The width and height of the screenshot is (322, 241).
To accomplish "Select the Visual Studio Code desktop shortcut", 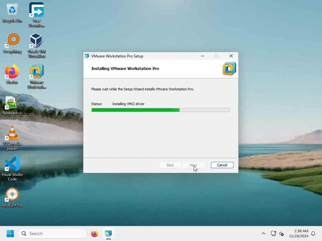I will pos(12,169).
